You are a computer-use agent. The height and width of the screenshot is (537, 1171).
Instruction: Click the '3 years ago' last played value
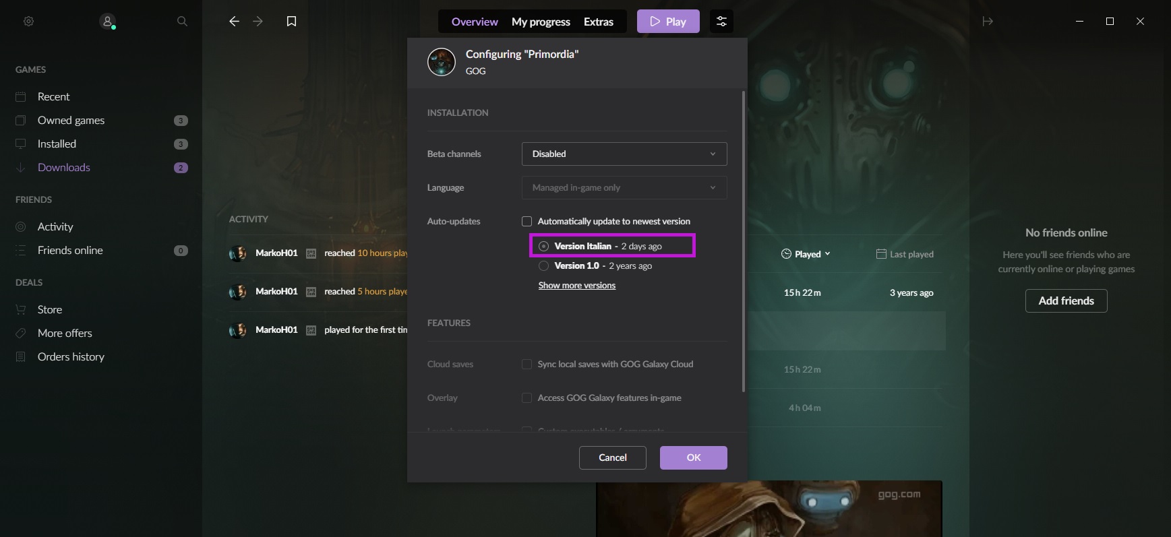pos(911,292)
